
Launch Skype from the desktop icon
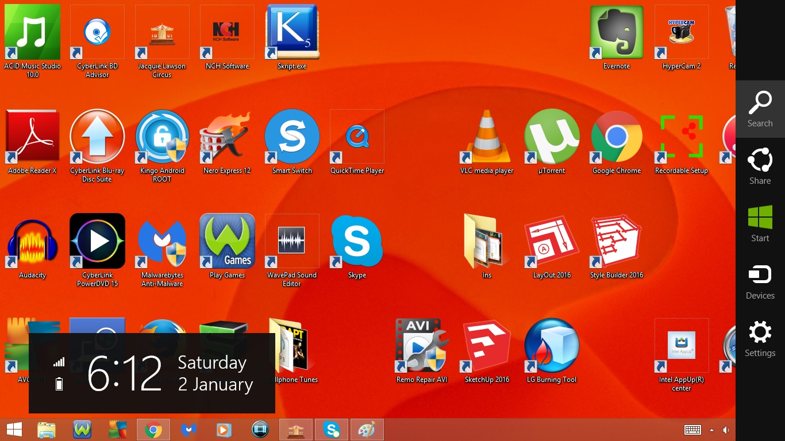tap(357, 247)
